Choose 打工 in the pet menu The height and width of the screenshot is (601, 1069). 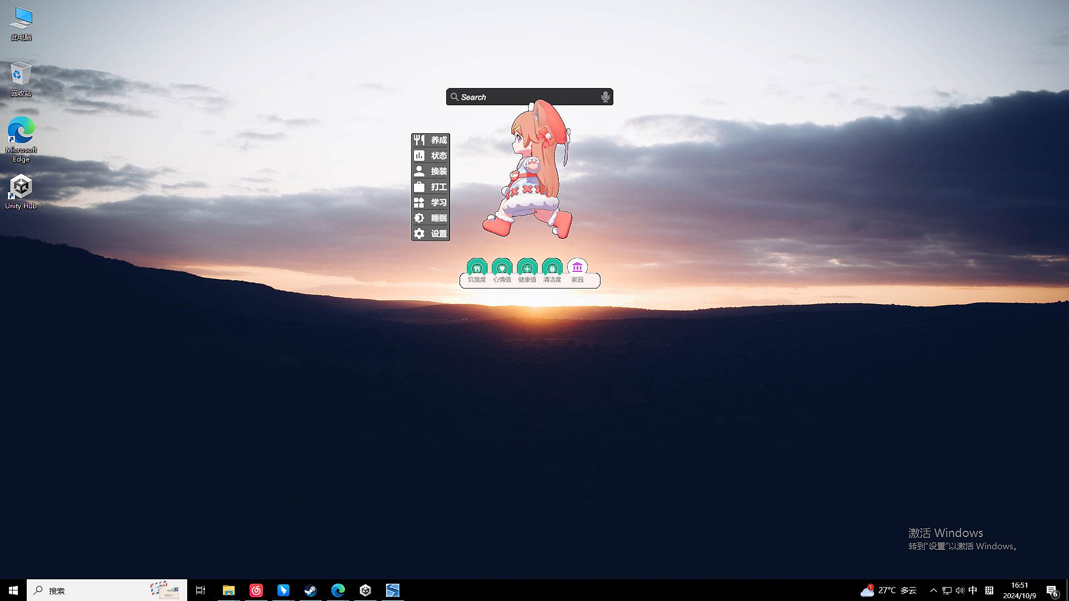click(431, 187)
